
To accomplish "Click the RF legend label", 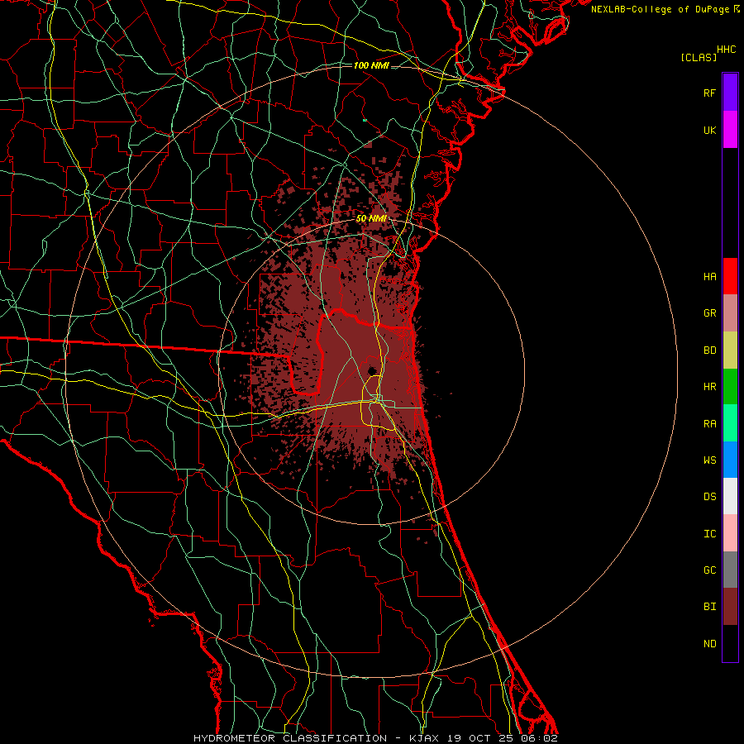I will pyautogui.click(x=709, y=93).
